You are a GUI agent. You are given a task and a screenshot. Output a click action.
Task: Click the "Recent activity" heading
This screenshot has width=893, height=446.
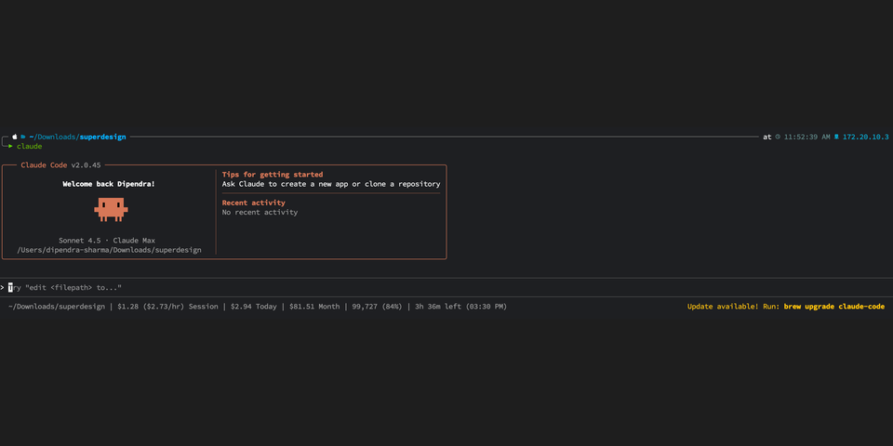(x=253, y=203)
